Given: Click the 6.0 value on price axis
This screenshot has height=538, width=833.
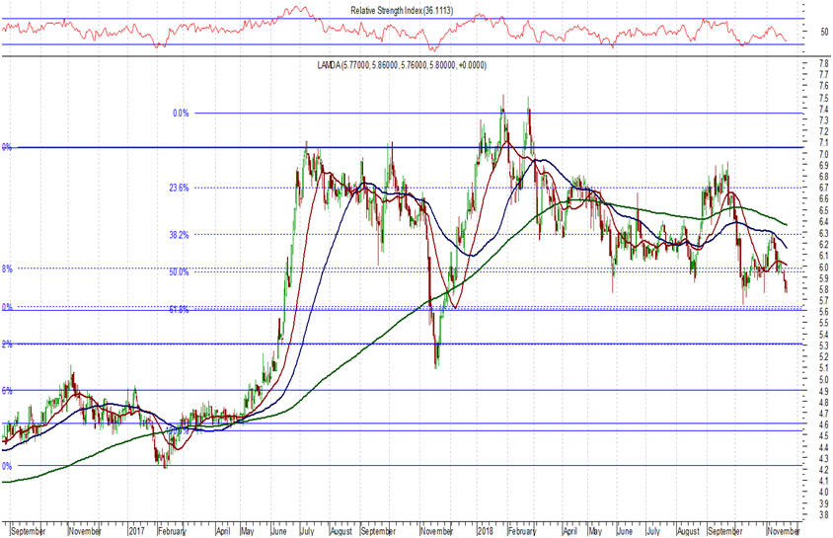Looking at the screenshot, I should pyautogui.click(x=795, y=267).
